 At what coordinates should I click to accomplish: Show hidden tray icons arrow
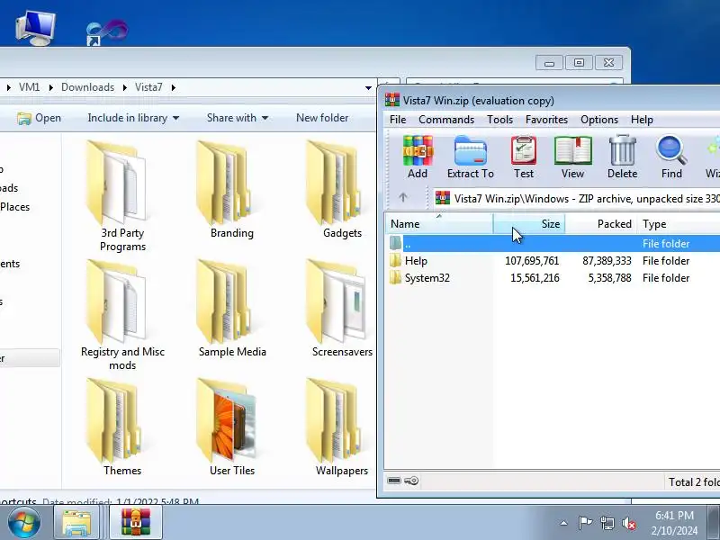click(563, 523)
